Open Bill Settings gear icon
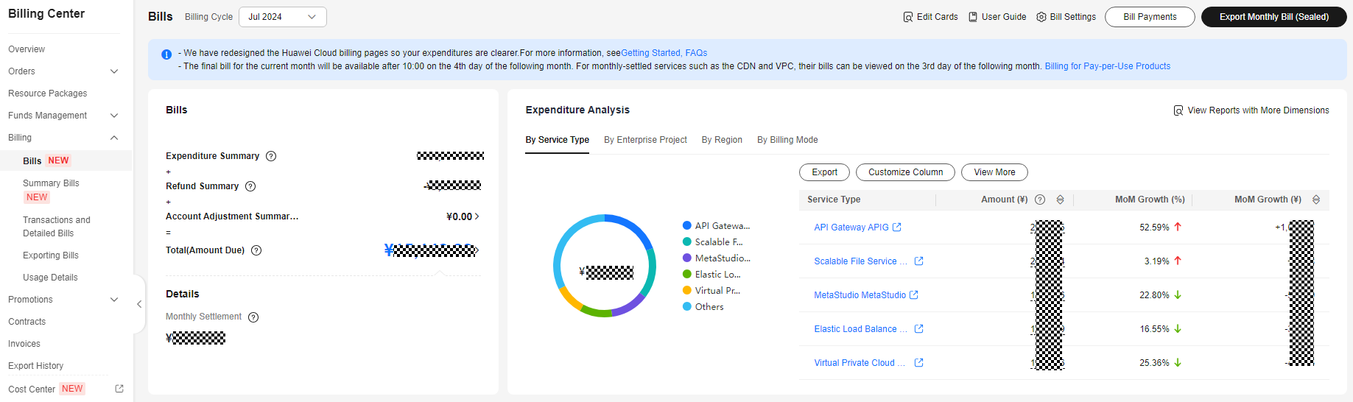The width and height of the screenshot is (1353, 402). [x=1041, y=17]
